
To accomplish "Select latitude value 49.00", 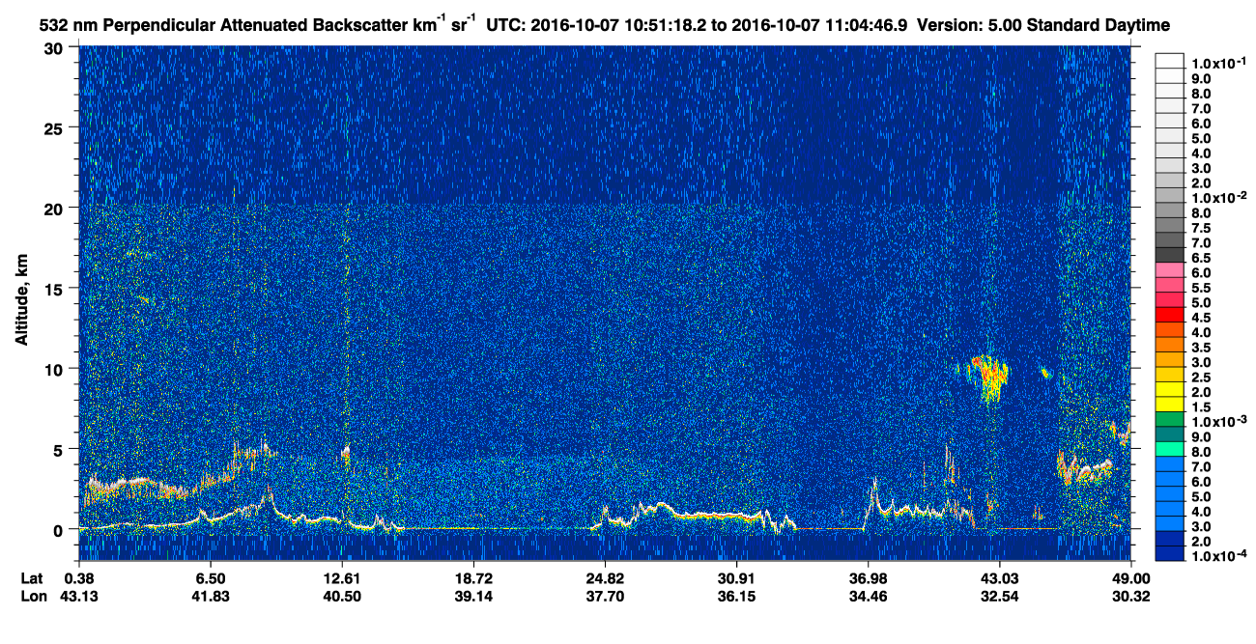I will click(x=1130, y=577).
